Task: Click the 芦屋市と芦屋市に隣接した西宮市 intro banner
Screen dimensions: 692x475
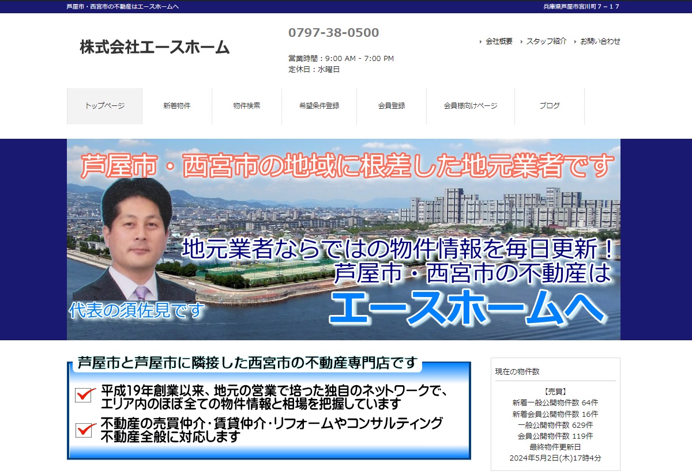Action: tap(269, 408)
